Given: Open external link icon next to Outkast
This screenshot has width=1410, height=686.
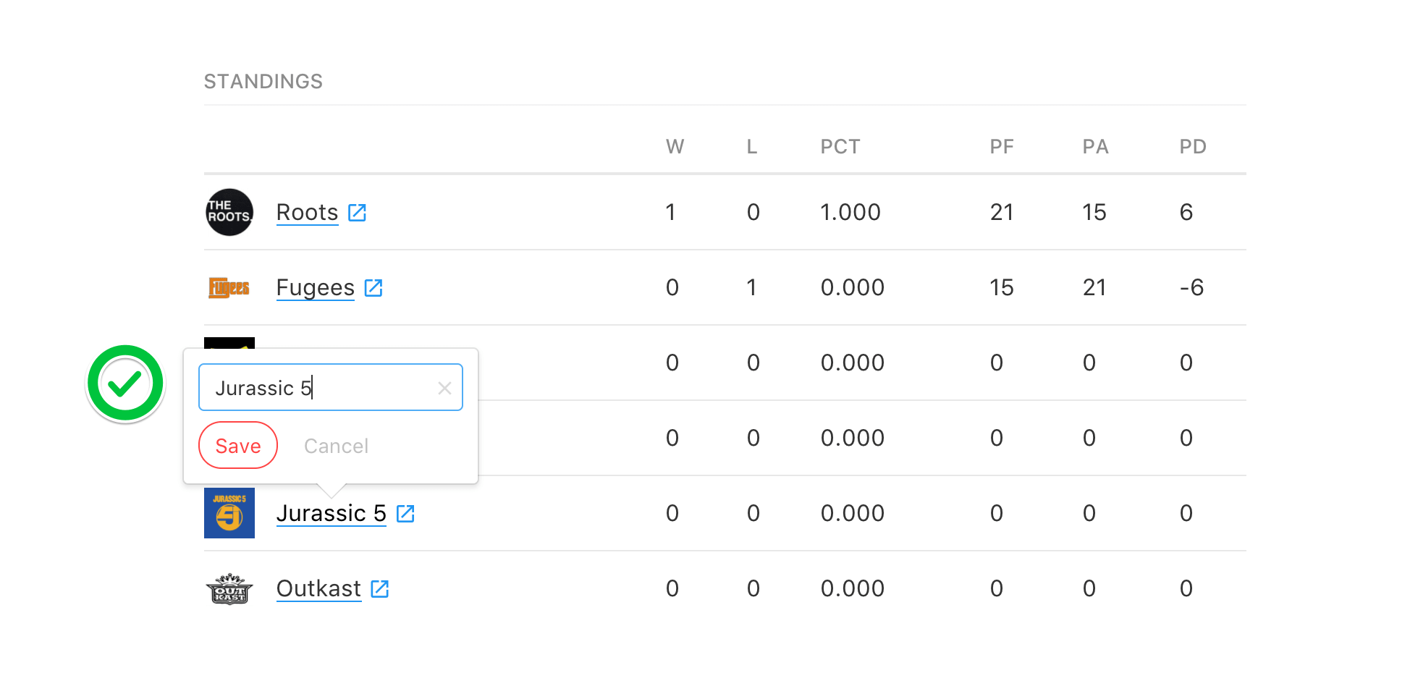Looking at the screenshot, I should (380, 589).
